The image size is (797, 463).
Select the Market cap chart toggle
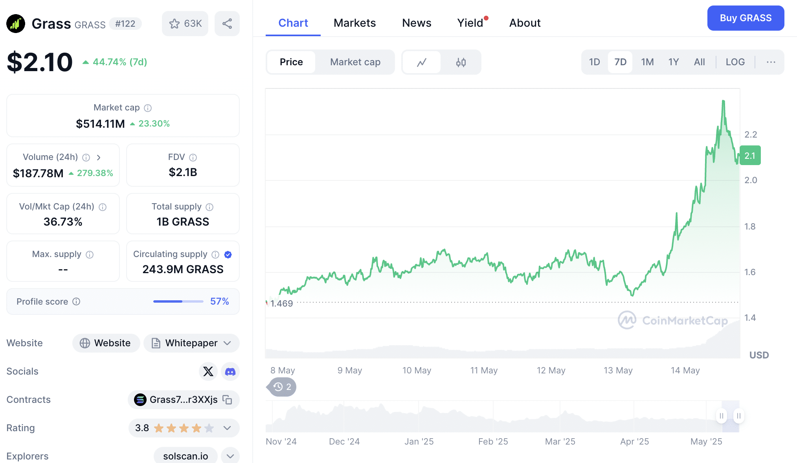[x=355, y=62]
